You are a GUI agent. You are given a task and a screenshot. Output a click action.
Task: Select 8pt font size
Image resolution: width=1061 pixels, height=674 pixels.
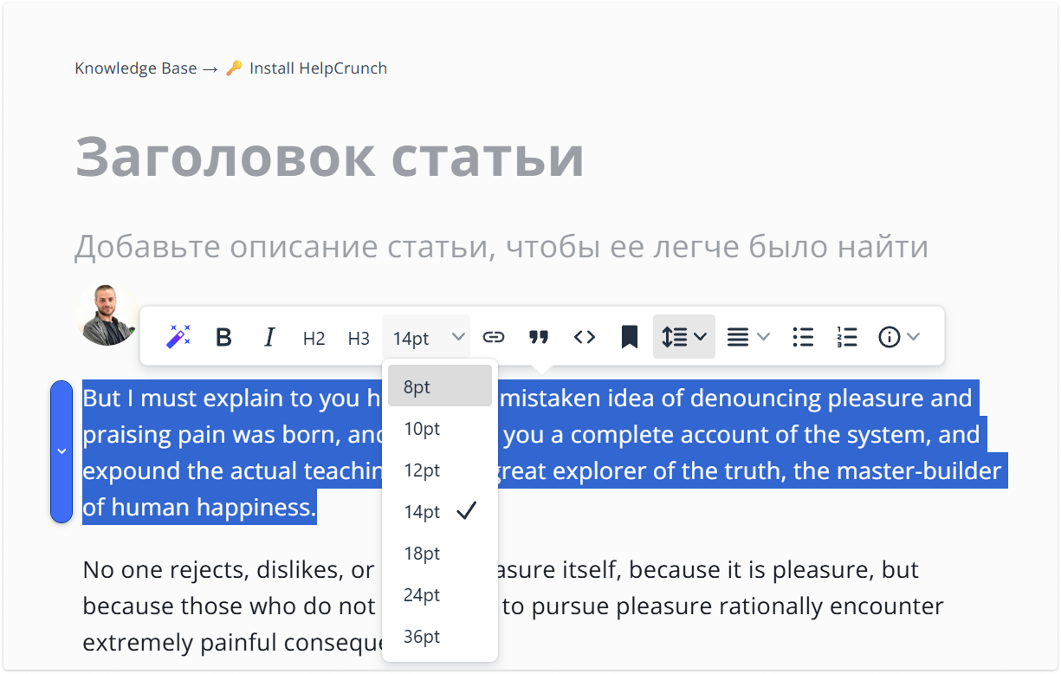[x=416, y=386]
